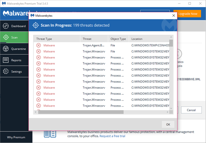Click business products document icon at bottom

click(50, 134)
